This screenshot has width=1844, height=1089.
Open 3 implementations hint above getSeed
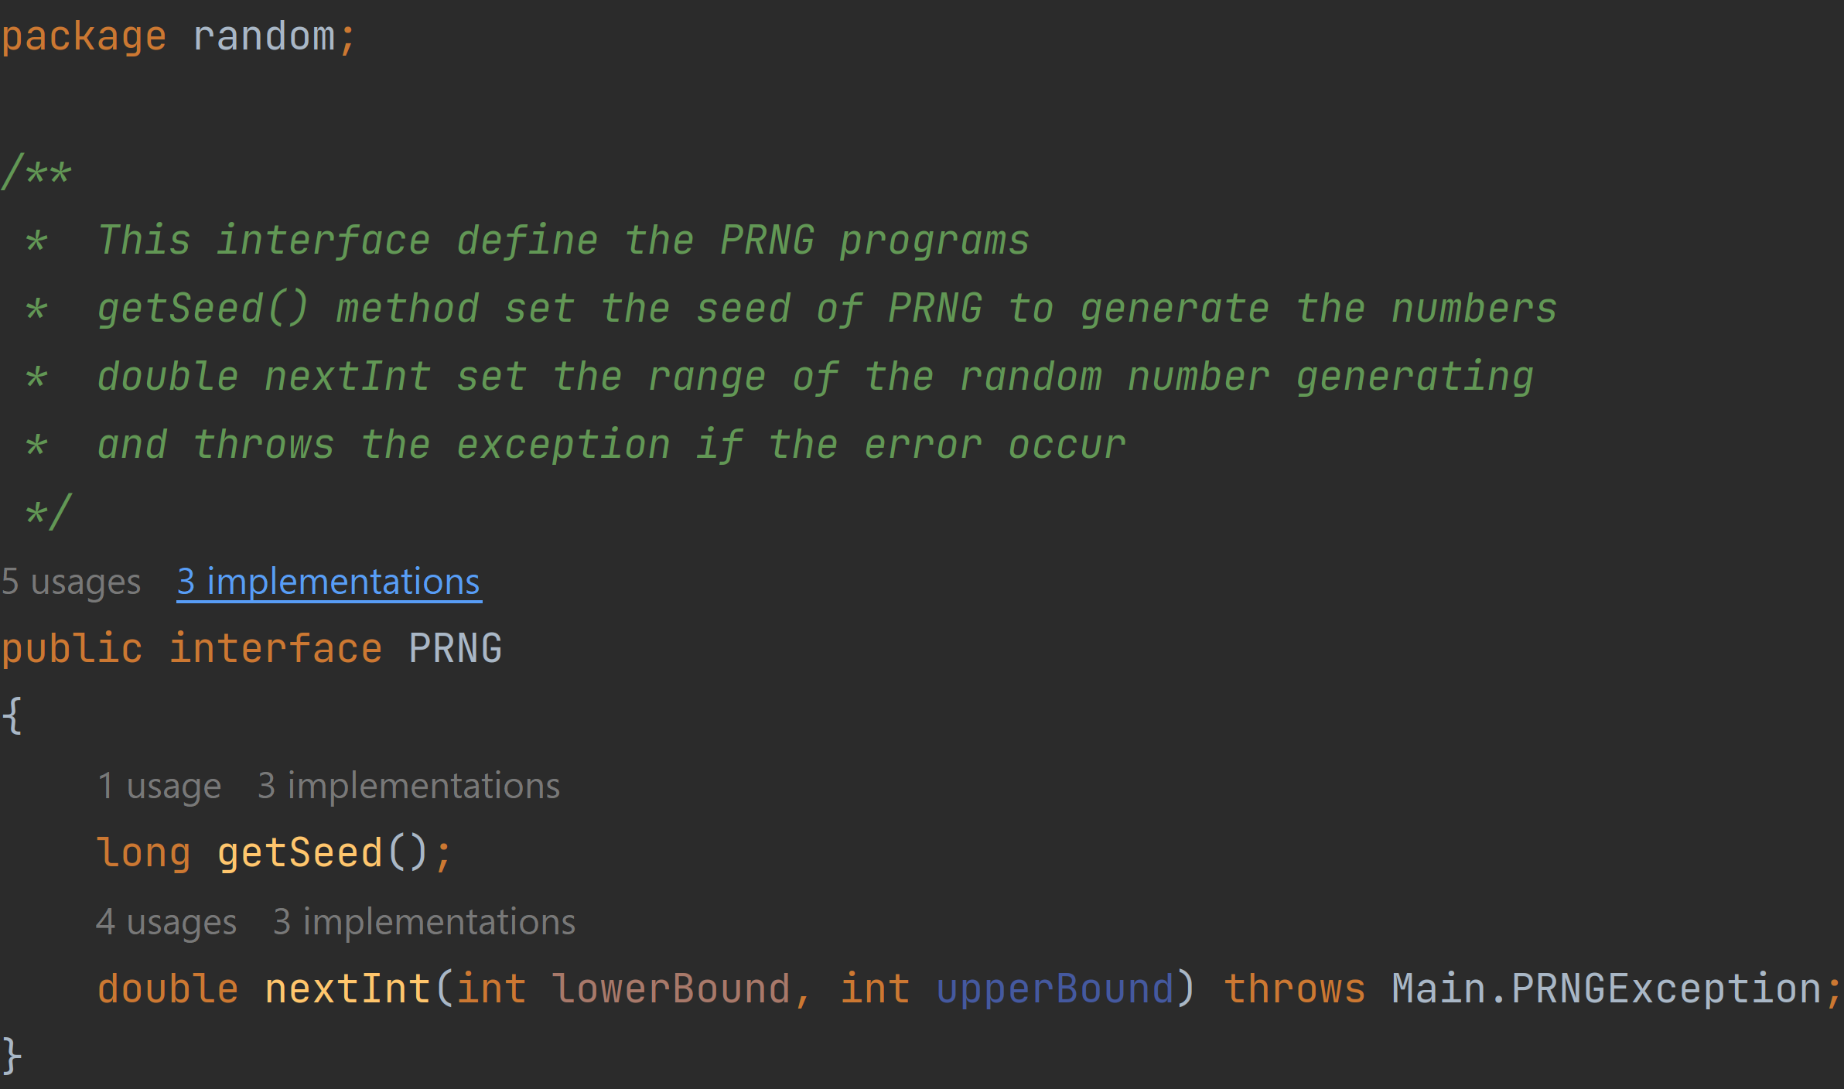pos(408,786)
